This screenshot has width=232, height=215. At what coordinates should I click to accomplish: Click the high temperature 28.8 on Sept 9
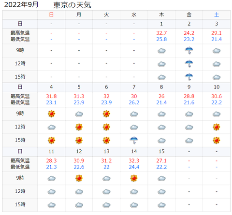click(189, 96)
